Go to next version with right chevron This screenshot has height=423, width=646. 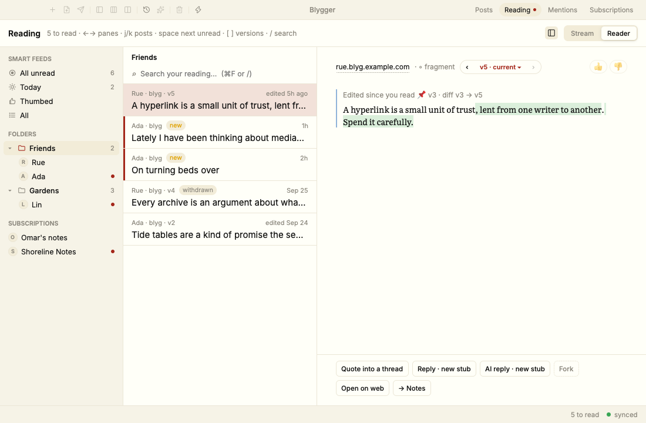click(x=533, y=67)
